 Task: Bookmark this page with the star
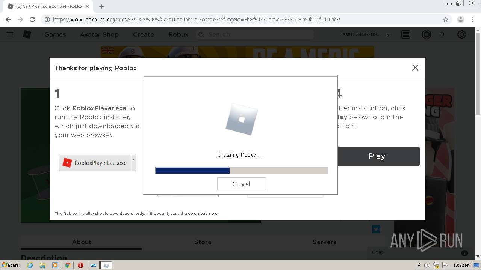point(446,19)
